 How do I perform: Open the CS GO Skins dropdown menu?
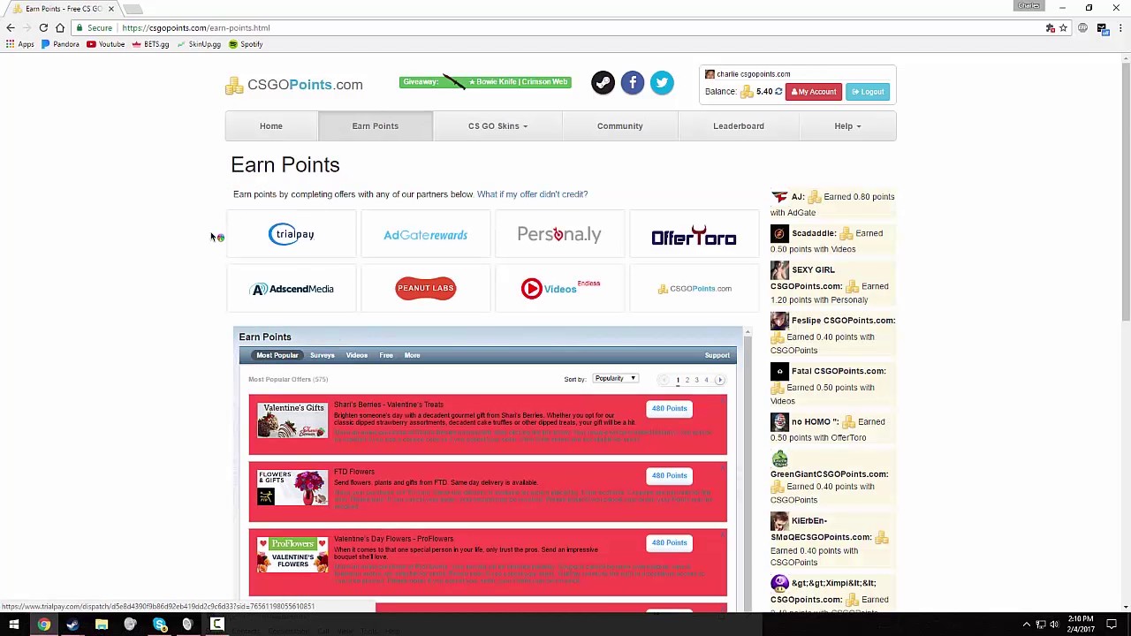point(497,126)
